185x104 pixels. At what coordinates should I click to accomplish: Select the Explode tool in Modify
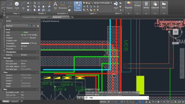click(49, 7)
